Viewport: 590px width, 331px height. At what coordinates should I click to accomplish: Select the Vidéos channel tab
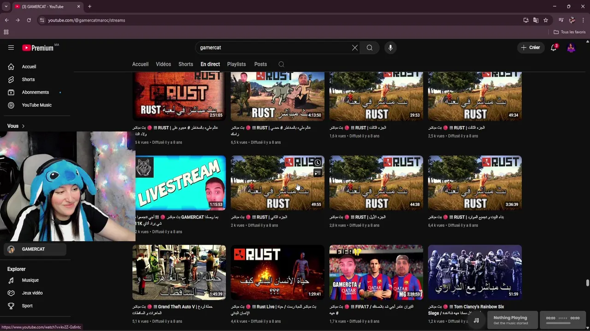pos(163,64)
